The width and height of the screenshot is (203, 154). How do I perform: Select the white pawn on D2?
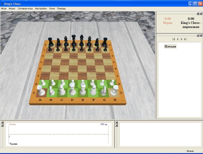[x=73, y=81]
